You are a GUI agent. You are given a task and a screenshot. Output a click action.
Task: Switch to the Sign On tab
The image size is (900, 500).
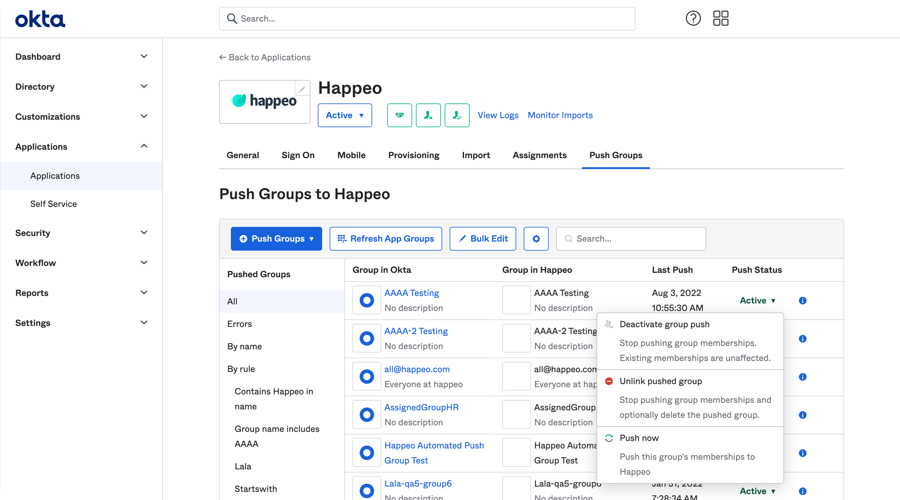tap(298, 155)
